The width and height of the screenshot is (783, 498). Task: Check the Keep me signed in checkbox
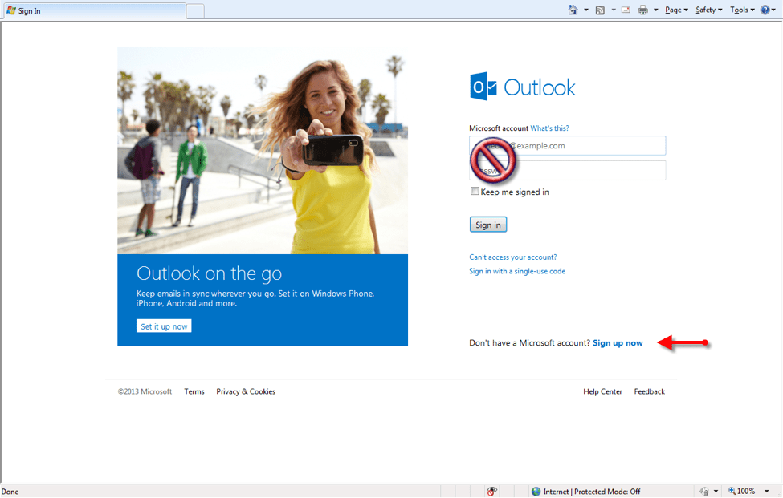[475, 191]
